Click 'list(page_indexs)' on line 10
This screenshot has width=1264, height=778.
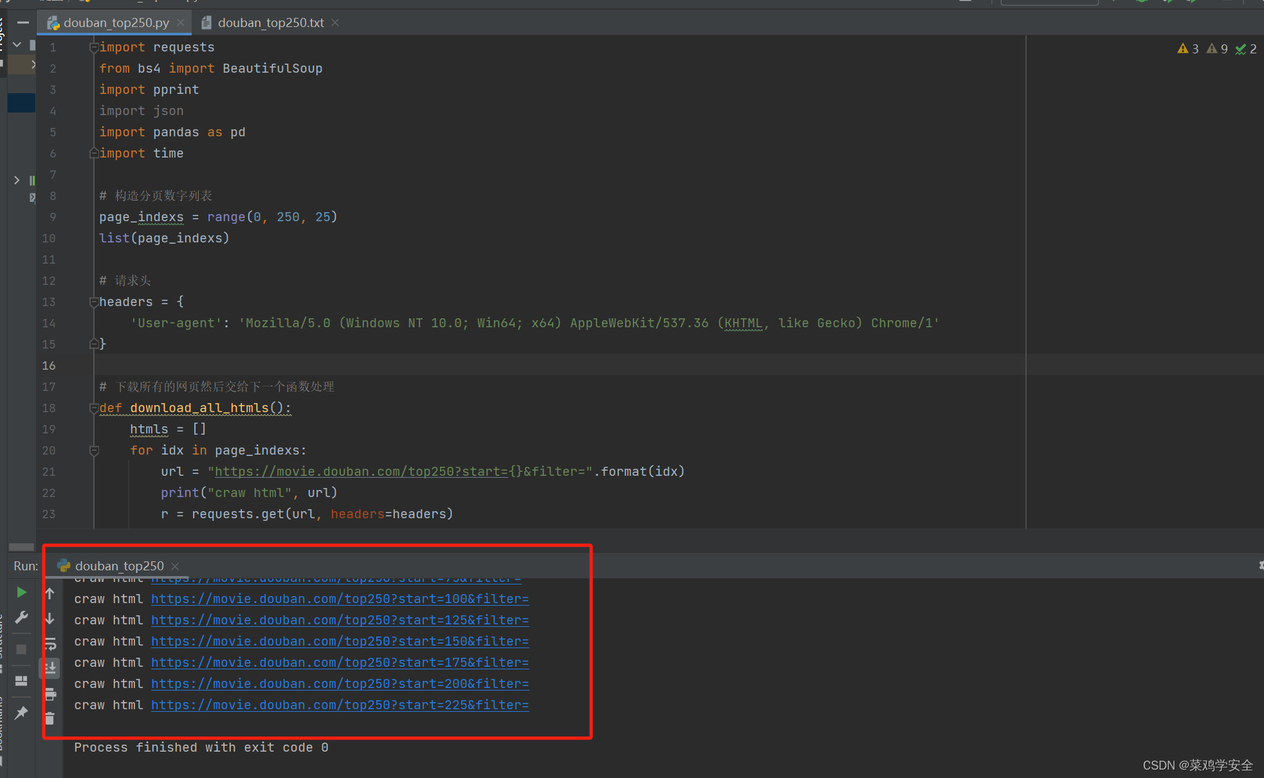164,239
